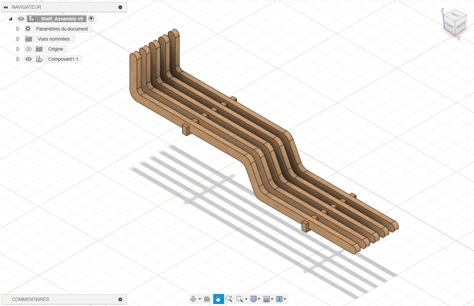The image size is (474, 306).
Task: Click the DROITE face of ViewCube
Action: click(461, 25)
